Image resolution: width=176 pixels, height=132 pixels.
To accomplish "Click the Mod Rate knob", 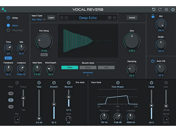I will (37, 69).
